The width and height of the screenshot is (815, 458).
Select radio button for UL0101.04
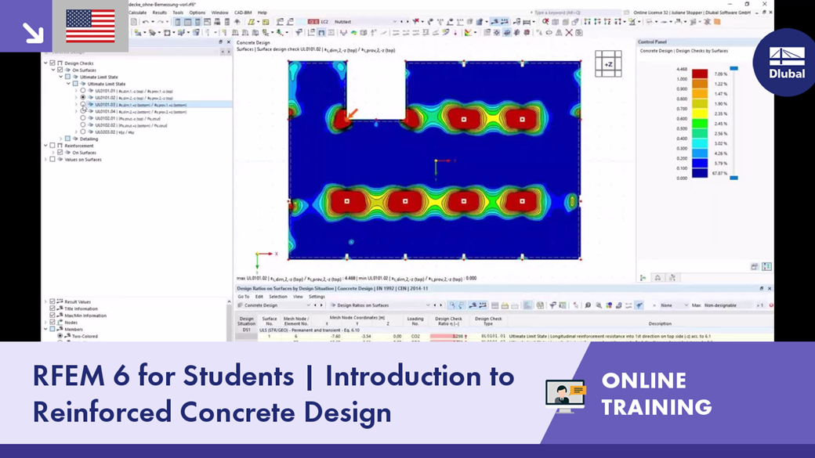pos(82,111)
